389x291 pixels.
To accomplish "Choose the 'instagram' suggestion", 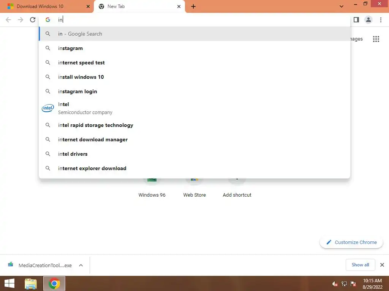I will tap(194, 48).
